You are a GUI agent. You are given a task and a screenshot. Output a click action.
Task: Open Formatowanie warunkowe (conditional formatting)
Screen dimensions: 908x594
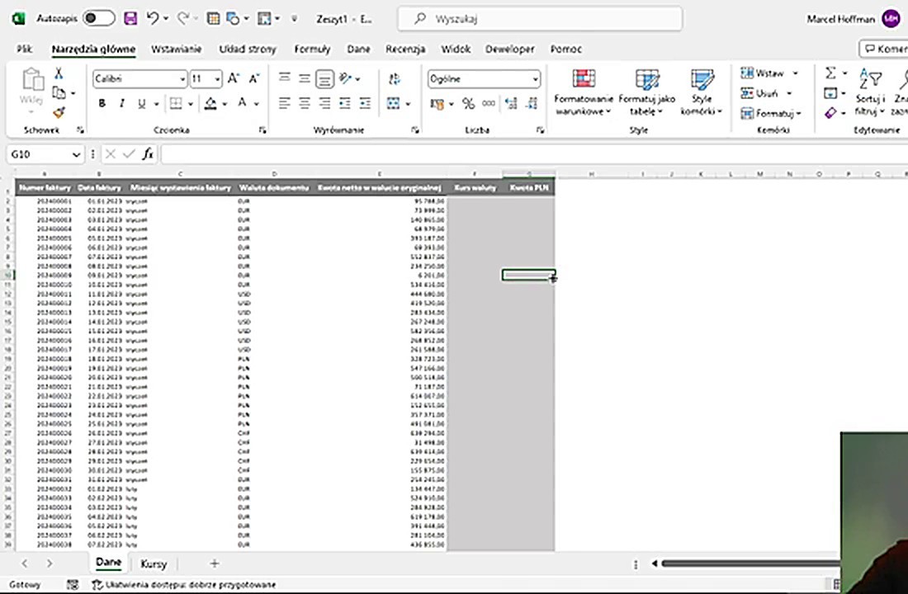tap(584, 92)
